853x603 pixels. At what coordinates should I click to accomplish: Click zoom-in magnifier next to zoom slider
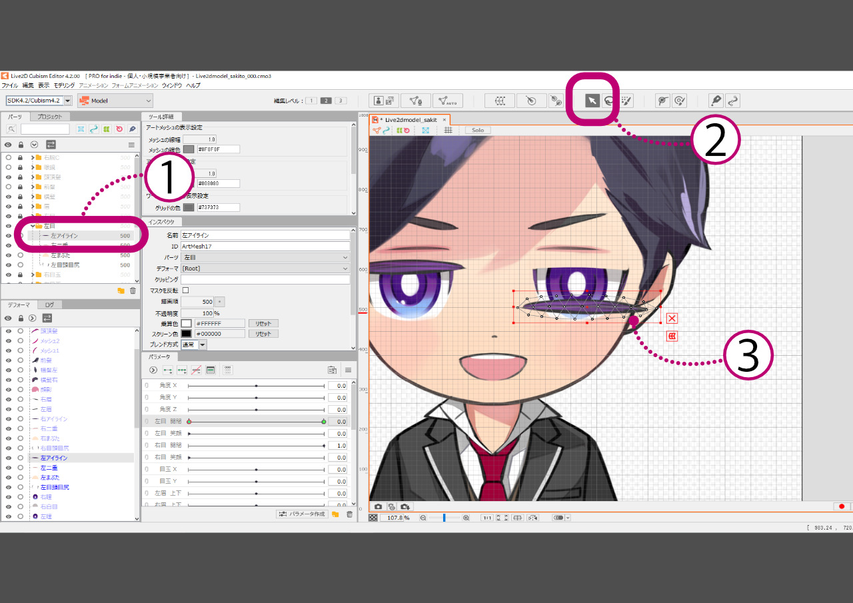pyautogui.click(x=466, y=518)
